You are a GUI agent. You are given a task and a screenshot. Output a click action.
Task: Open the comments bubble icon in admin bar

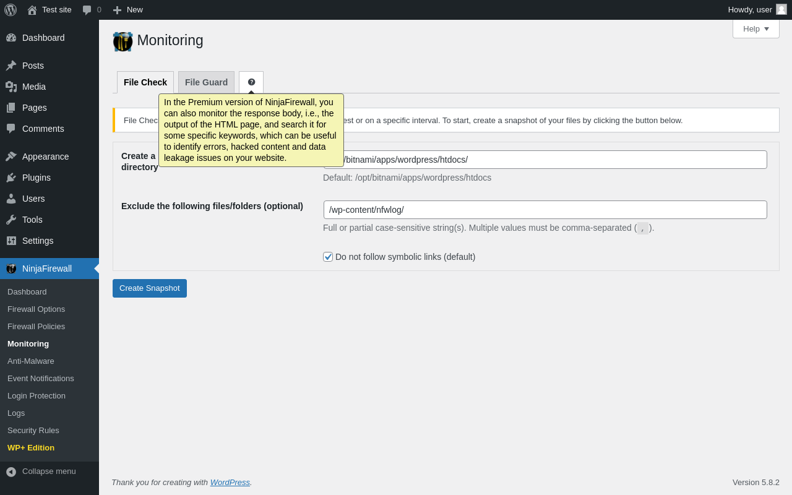[87, 10]
